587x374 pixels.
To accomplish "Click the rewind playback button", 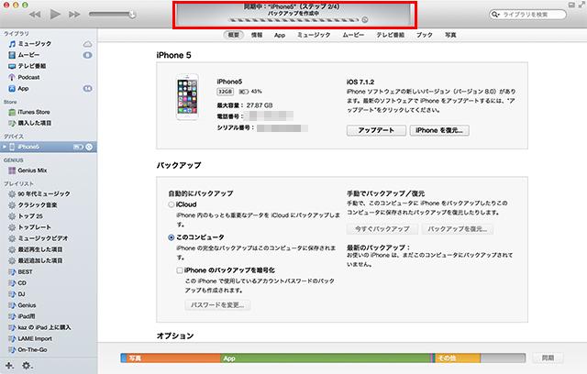I will click(35, 15).
